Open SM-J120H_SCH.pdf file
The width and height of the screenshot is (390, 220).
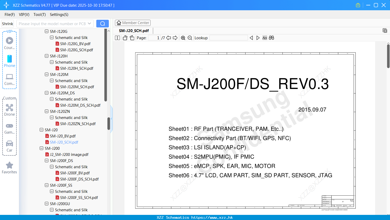click(x=77, y=68)
